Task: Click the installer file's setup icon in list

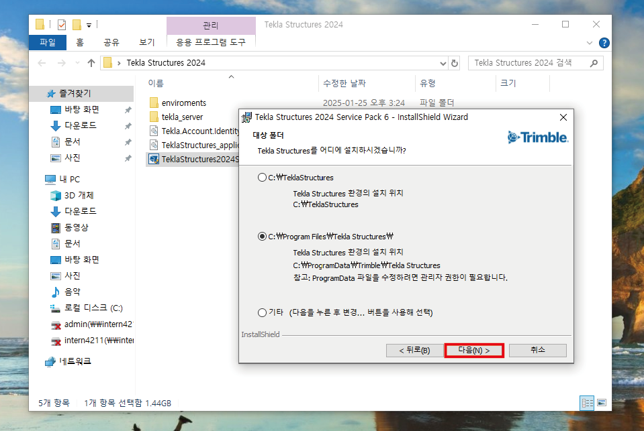Action: click(154, 159)
